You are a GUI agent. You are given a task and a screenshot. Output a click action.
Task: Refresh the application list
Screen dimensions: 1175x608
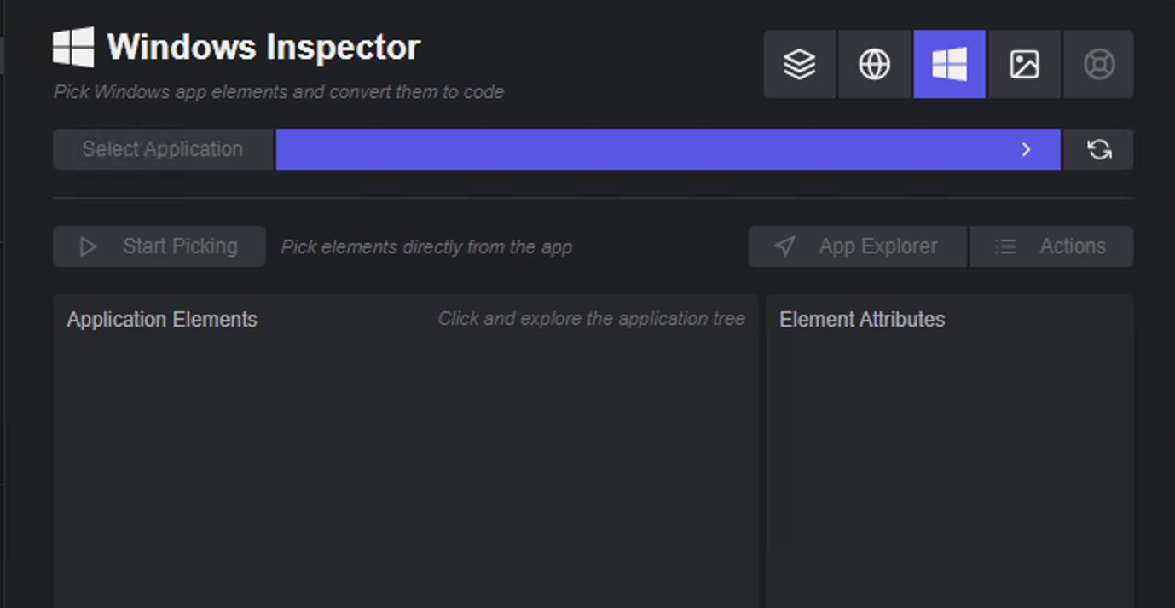click(x=1099, y=149)
